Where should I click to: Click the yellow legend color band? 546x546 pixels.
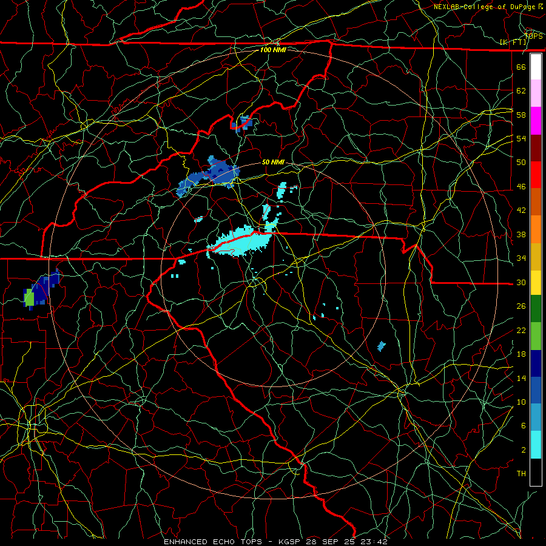tap(536, 282)
